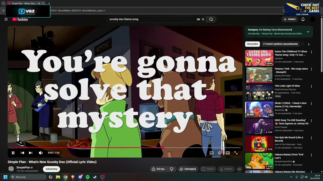The width and height of the screenshot is (323, 181).
Task: Clear the search box with the X icon
Action: point(203,19)
